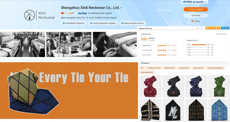Select the Excellent service review filter
Viewport: 230px width, 122px height.
coord(154,68)
